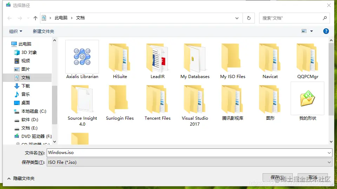This screenshot has width=337, height=189.
Task: Go up one folder level arrow
Action: click(x=35, y=18)
